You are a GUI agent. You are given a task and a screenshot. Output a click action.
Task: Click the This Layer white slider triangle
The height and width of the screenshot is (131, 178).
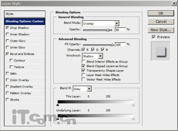coord(133,105)
